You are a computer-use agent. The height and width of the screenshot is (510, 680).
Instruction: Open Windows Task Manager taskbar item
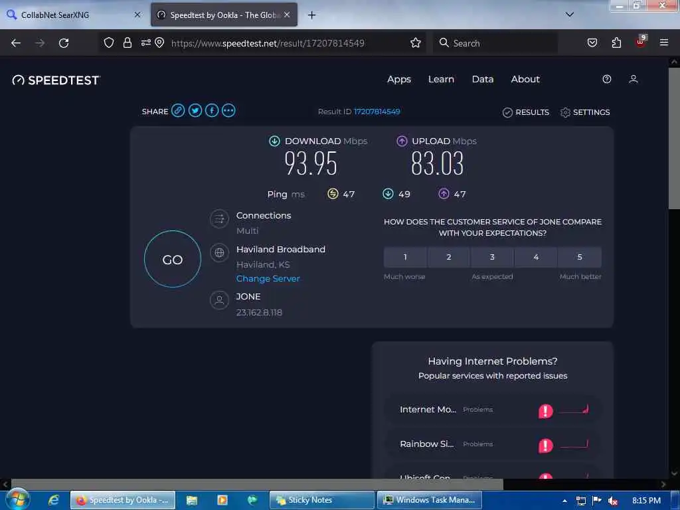430,500
